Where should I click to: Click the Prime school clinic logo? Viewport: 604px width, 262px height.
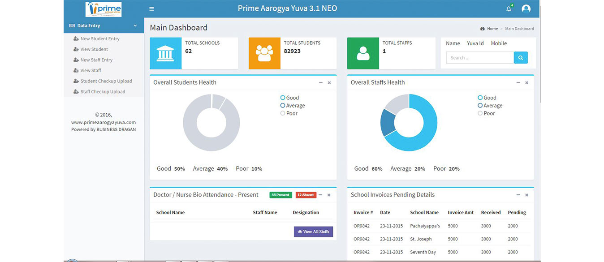pos(104,9)
